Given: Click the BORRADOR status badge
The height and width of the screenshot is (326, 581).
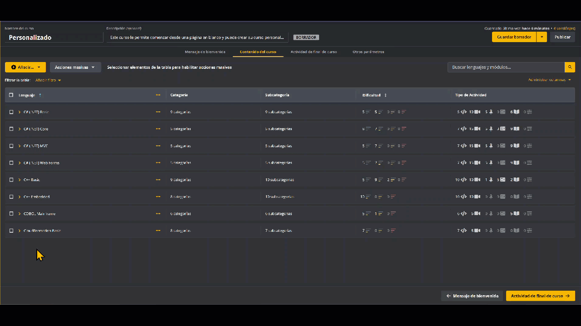Looking at the screenshot, I should point(306,38).
